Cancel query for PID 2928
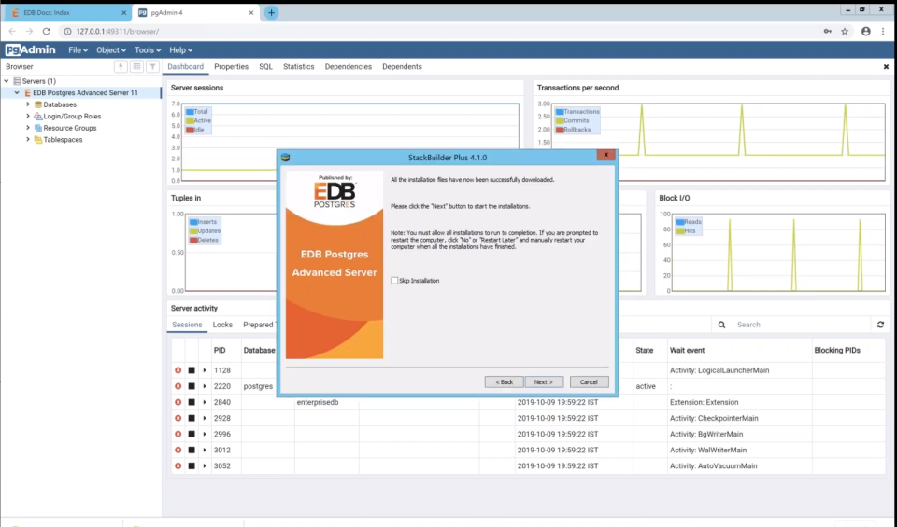 coord(178,418)
